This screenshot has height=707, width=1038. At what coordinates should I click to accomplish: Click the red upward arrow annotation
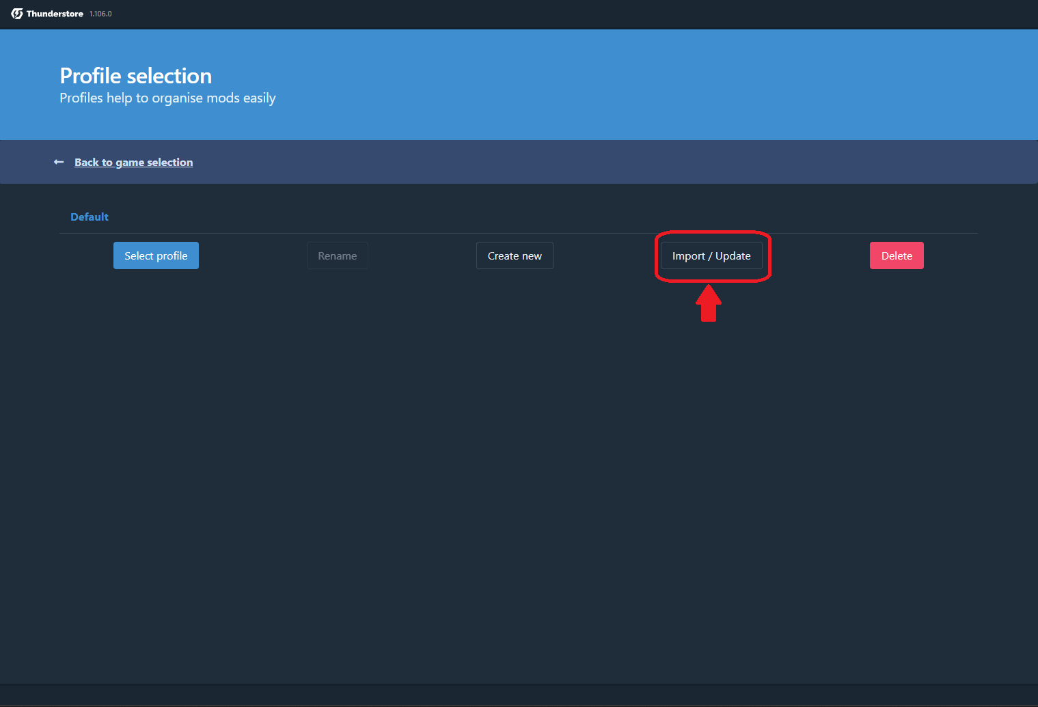click(709, 304)
